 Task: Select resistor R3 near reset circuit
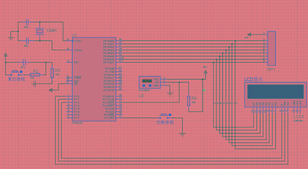(x=52, y=73)
